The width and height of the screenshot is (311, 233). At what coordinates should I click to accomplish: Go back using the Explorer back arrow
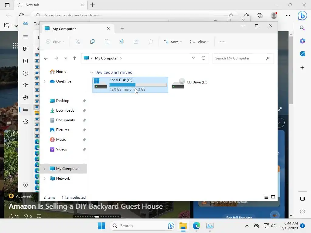[46, 58]
